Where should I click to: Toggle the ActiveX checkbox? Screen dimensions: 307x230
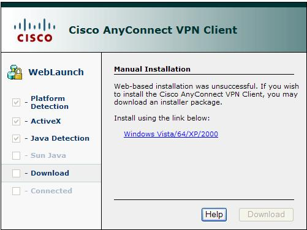(16, 121)
